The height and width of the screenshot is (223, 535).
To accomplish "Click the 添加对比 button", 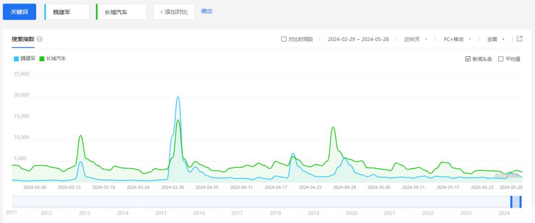I will (174, 12).
